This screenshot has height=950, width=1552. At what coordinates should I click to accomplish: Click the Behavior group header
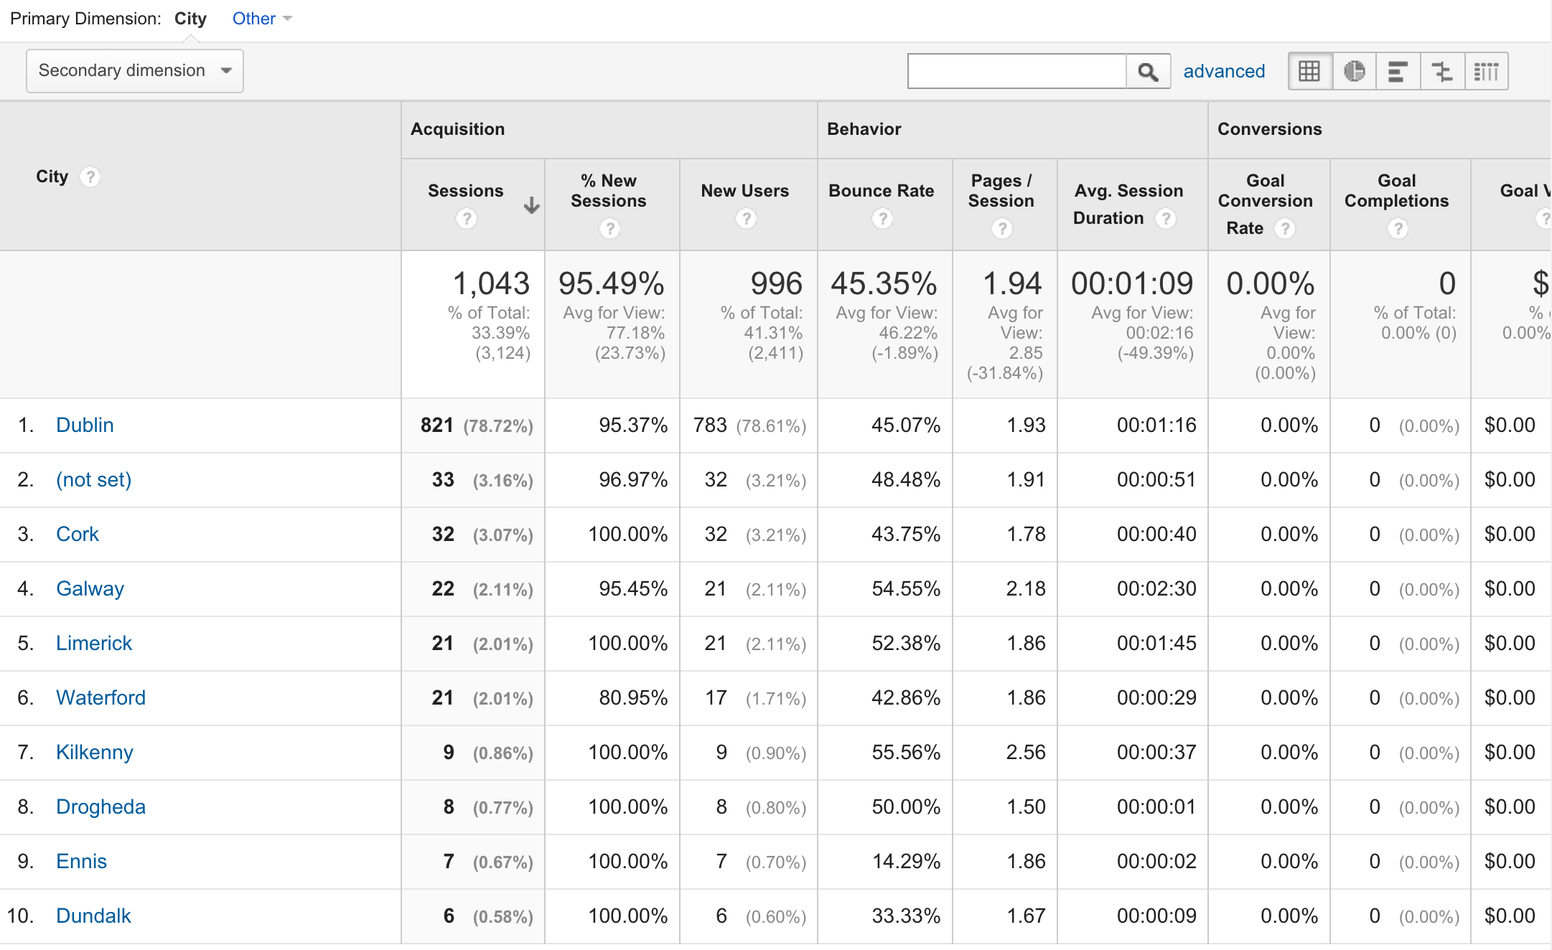(x=864, y=129)
